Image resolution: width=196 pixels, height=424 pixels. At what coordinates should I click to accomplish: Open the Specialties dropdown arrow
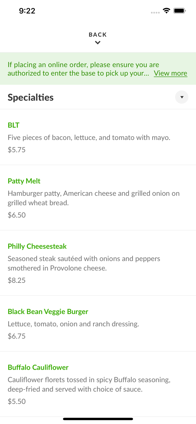182,97
